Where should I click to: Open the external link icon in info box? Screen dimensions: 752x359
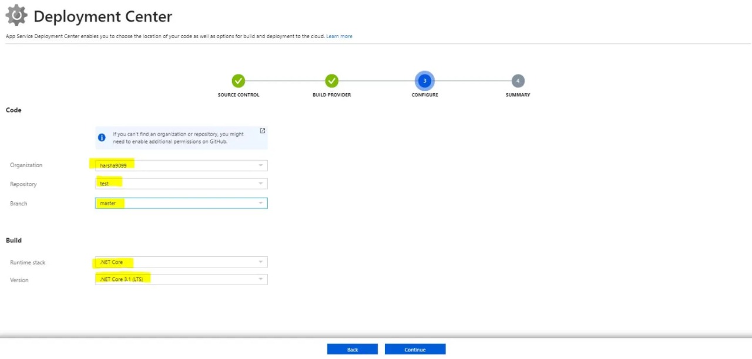[x=262, y=131]
